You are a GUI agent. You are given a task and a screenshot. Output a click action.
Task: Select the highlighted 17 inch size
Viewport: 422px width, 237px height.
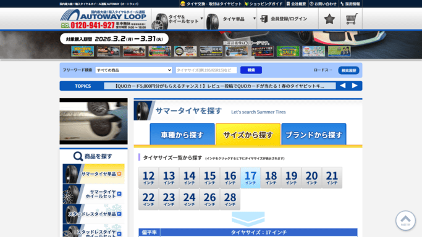(x=251, y=178)
